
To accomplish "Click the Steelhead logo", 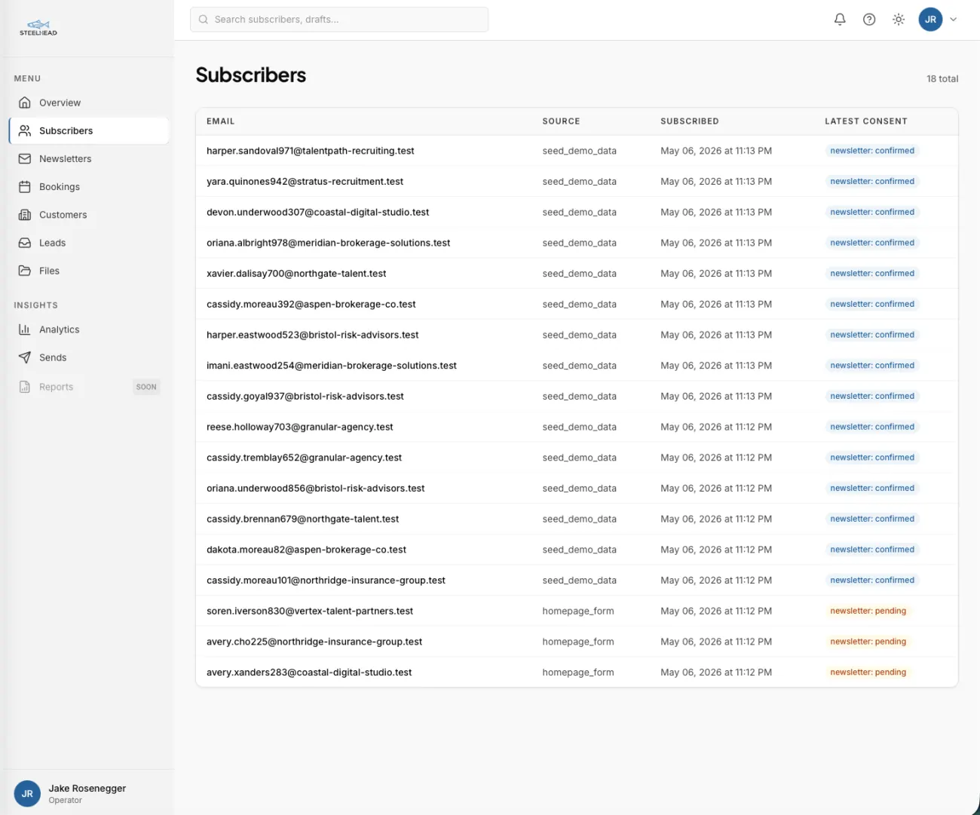I will (38, 28).
